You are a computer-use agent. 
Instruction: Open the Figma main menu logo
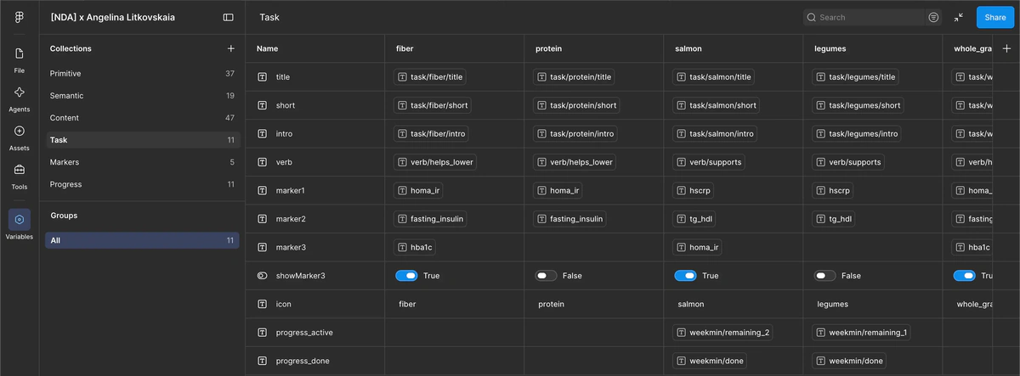[x=19, y=17]
